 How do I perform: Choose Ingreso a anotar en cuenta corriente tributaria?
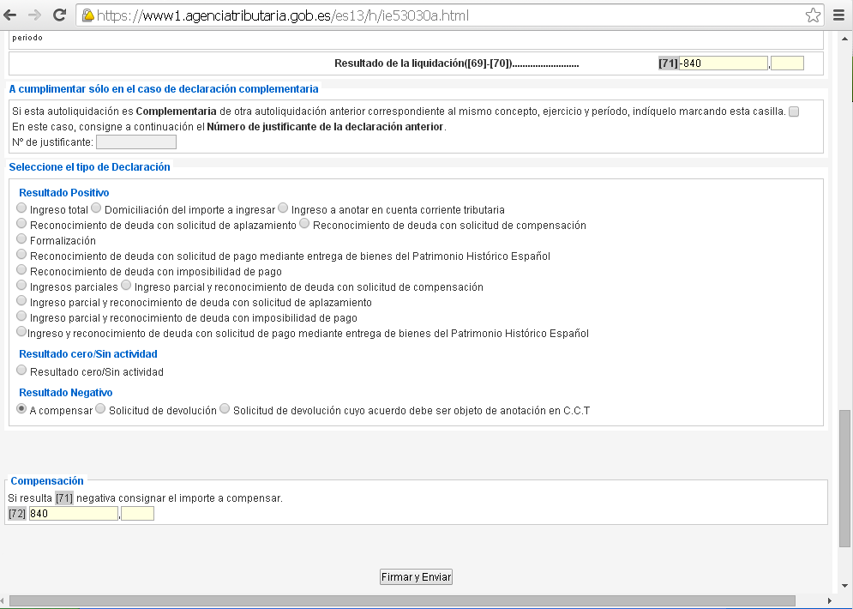[x=283, y=208]
